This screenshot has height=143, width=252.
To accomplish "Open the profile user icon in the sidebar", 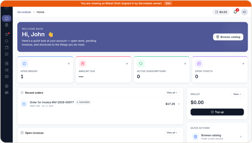I will tap(6, 86).
